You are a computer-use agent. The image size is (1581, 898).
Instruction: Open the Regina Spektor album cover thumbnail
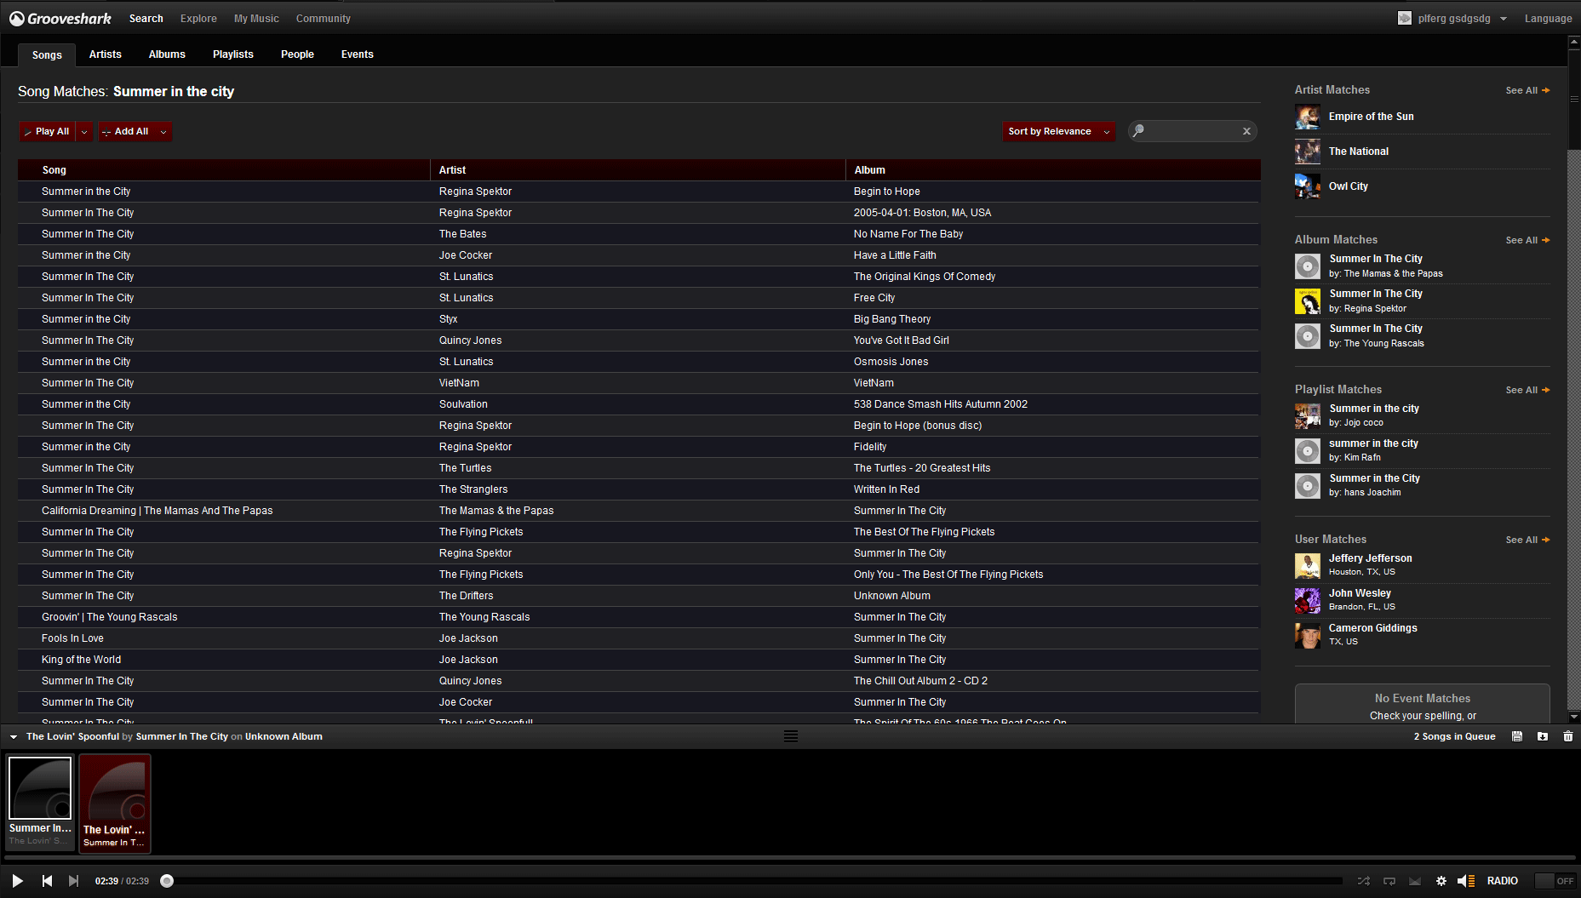[x=1308, y=301]
